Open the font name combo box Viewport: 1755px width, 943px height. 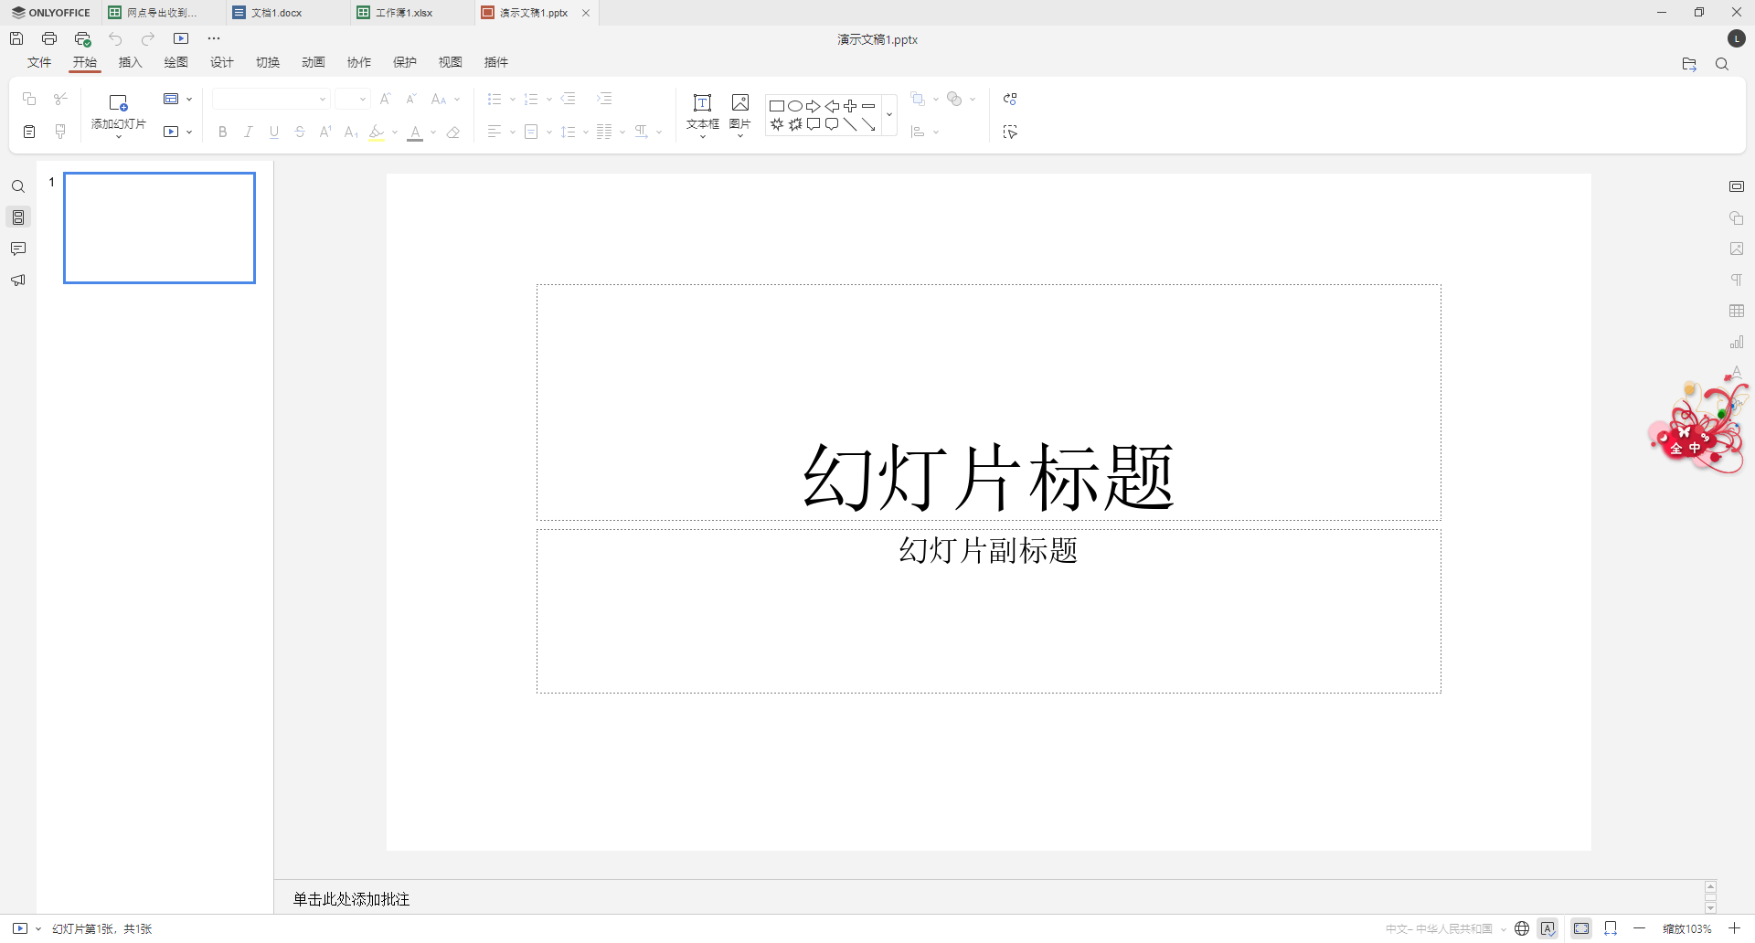coord(271,99)
